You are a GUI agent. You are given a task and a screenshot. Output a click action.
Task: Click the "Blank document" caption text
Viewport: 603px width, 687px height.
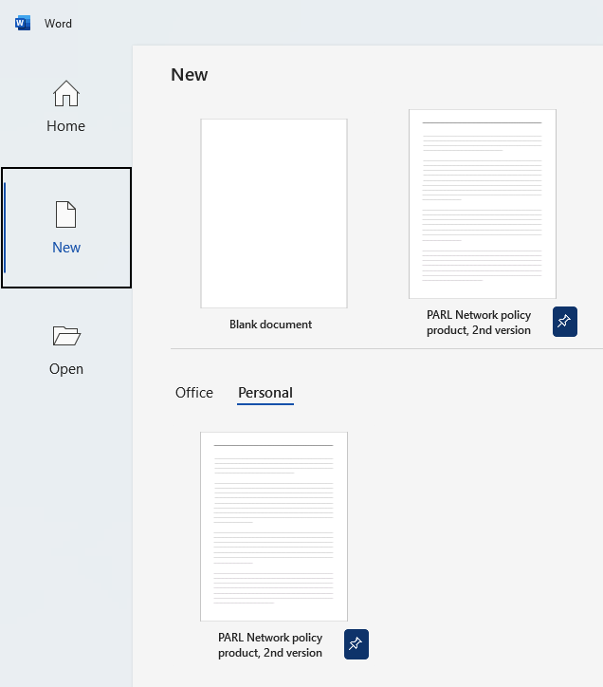270,325
